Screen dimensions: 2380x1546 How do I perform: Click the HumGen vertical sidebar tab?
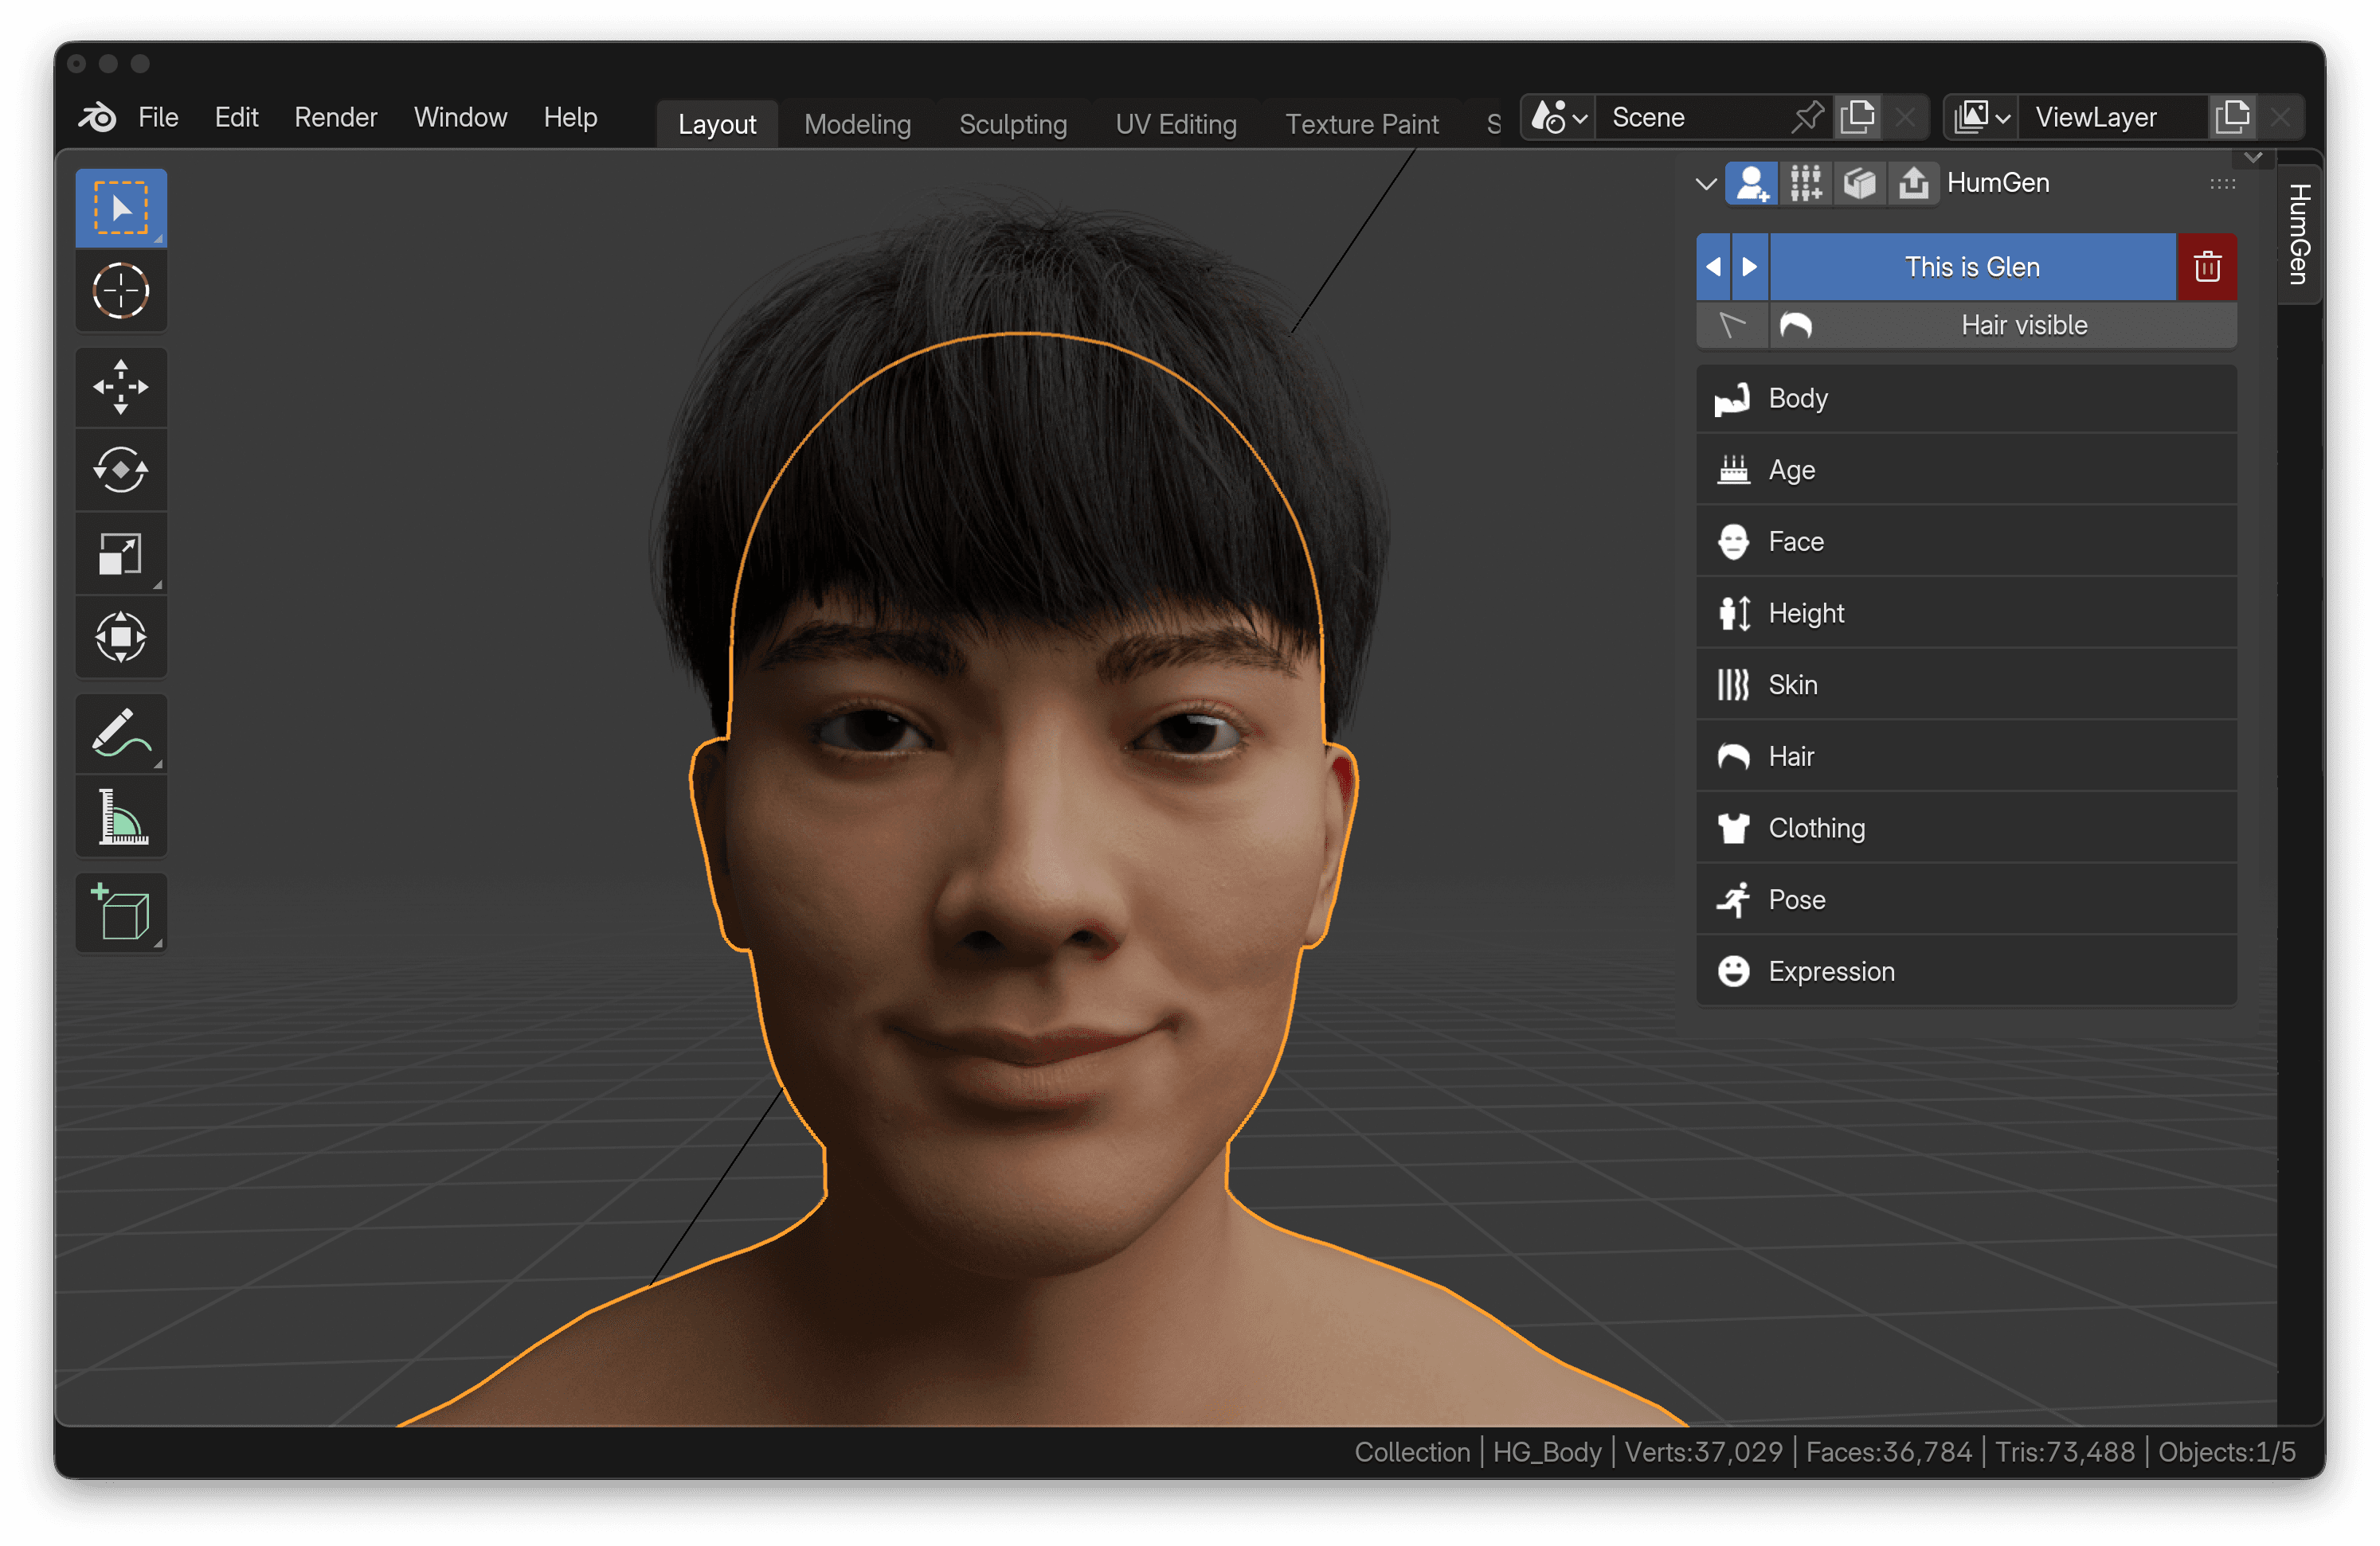(2298, 234)
